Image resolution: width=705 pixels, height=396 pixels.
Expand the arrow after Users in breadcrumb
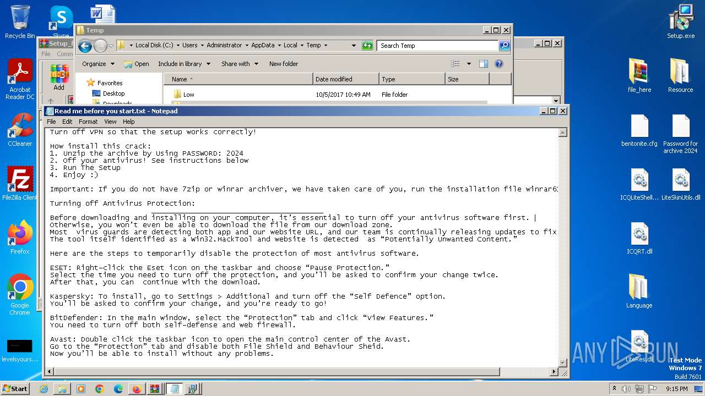(202, 46)
